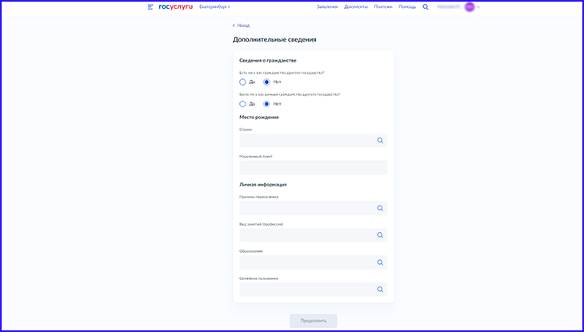Click the Госуслуги logo
This screenshot has height=332, width=584.
click(175, 6)
